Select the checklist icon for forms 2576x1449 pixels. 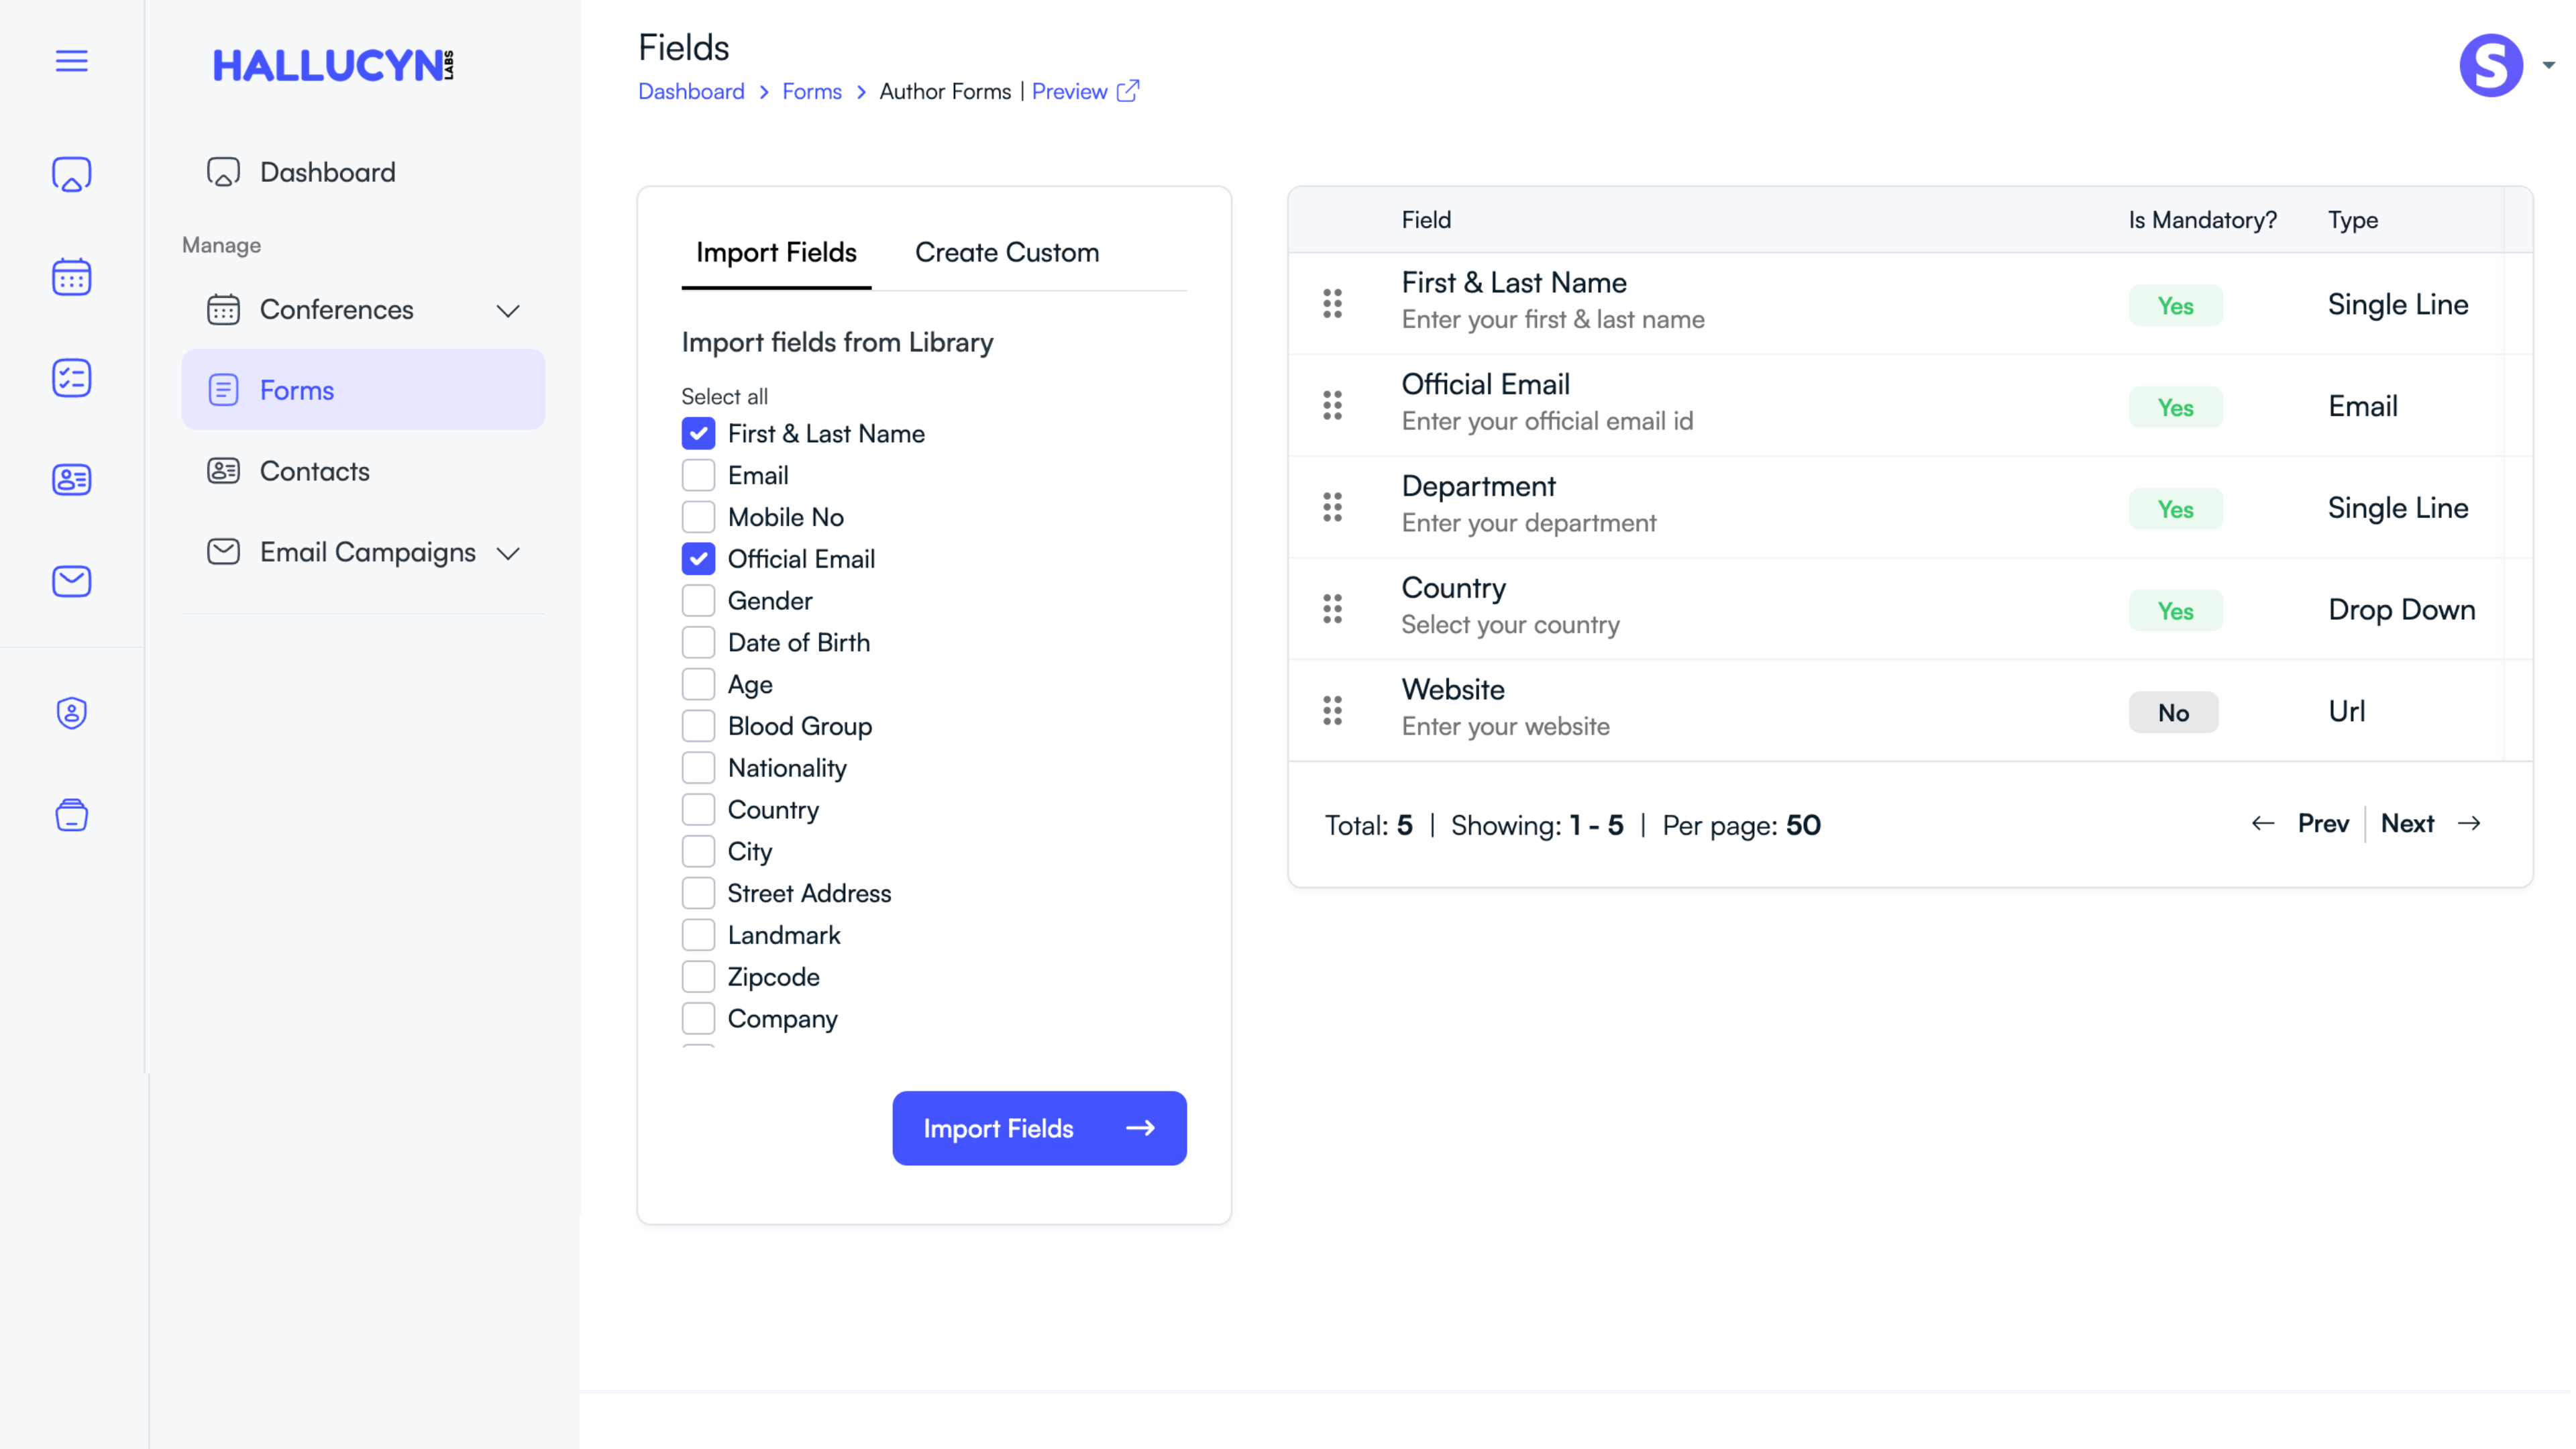[71, 378]
